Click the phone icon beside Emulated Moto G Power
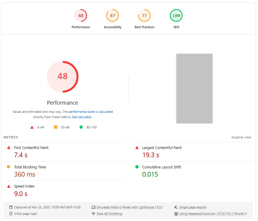258x221 pixels. [93, 207]
